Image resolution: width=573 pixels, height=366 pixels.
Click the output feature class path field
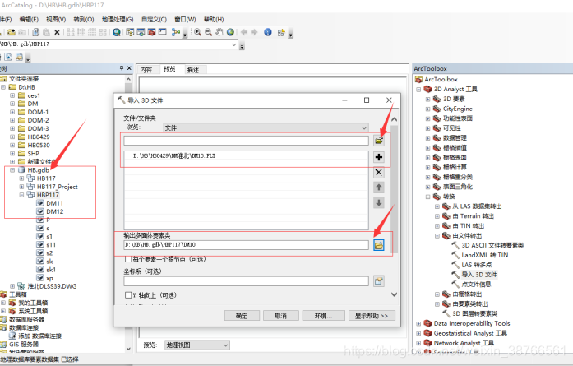coord(246,244)
